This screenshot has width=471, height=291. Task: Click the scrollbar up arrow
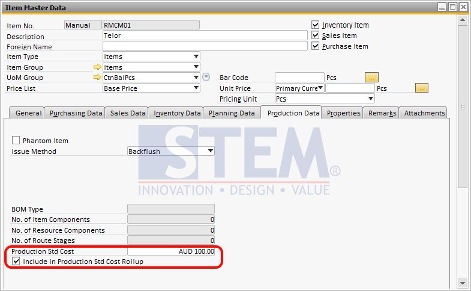point(462,20)
